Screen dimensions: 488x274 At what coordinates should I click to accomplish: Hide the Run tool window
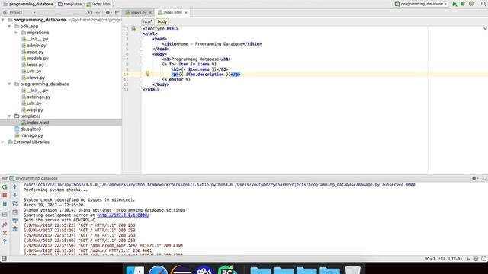pyautogui.click(x=483, y=178)
